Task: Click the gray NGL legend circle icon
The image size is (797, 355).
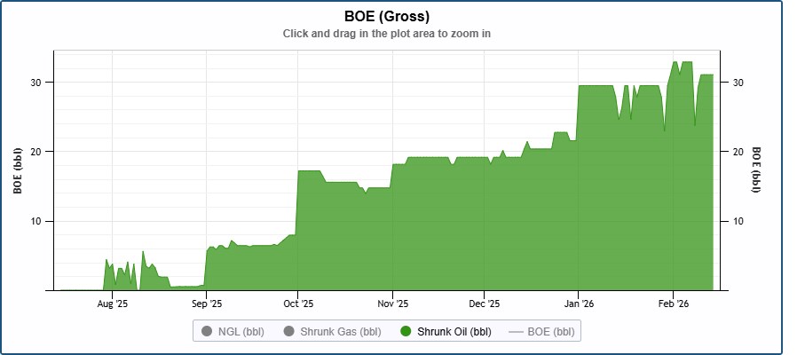Action: tap(207, 332)
